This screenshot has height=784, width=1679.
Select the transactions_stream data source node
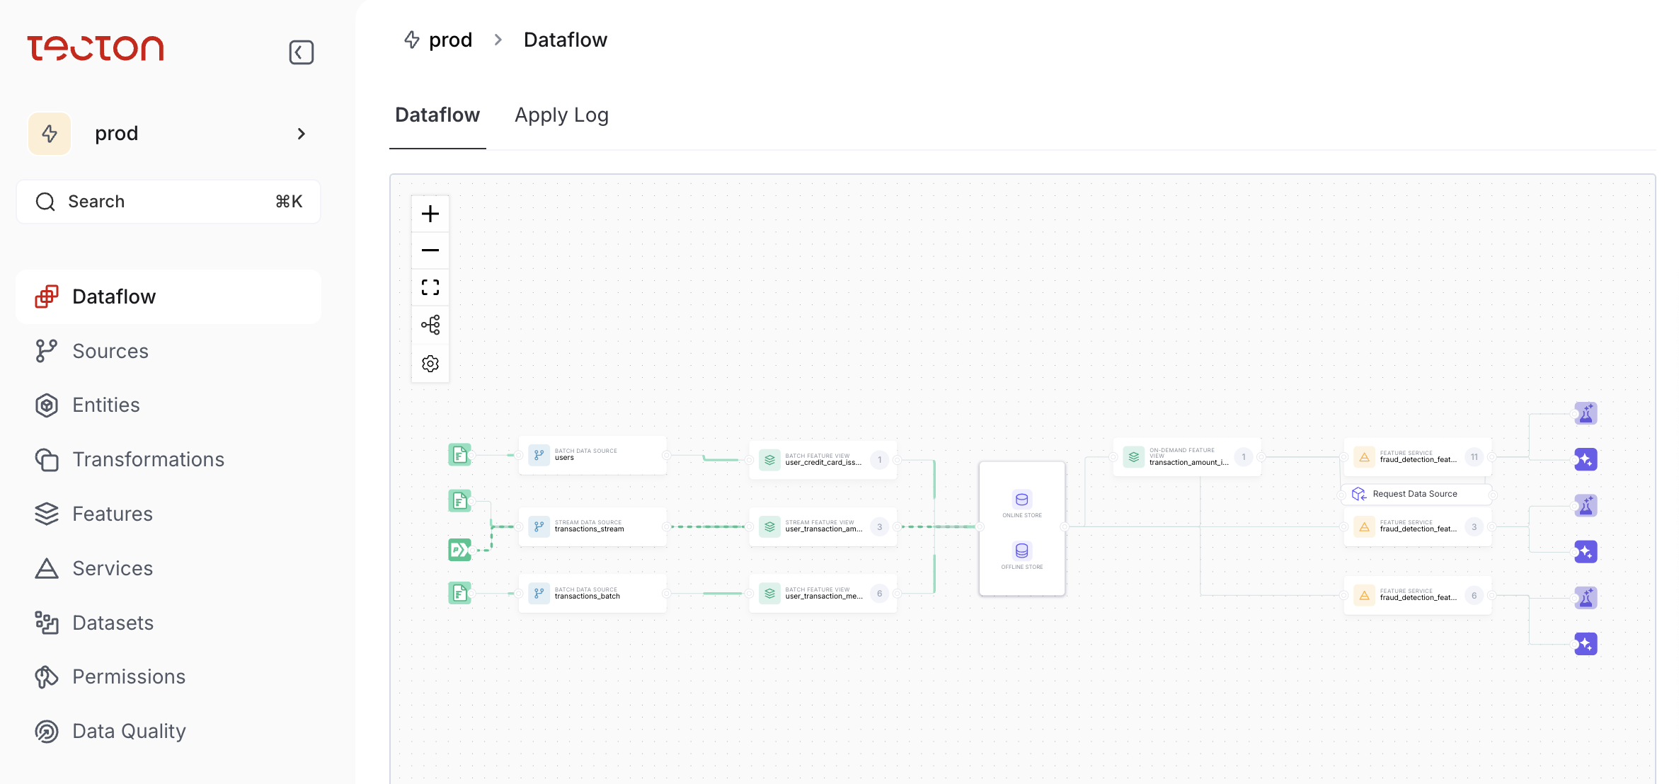[592, 526]
